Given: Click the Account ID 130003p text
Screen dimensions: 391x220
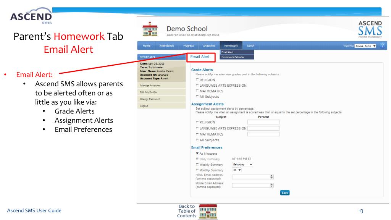Looking at the screenshot, I should [154, 74].
